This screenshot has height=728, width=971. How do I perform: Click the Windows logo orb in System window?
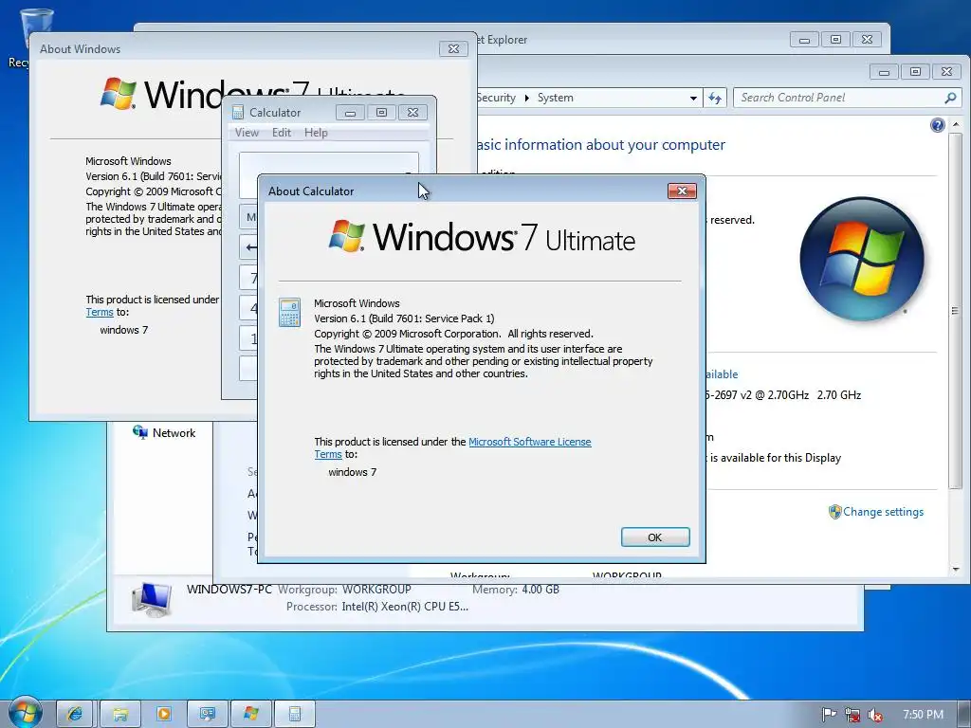coord(861,259)
